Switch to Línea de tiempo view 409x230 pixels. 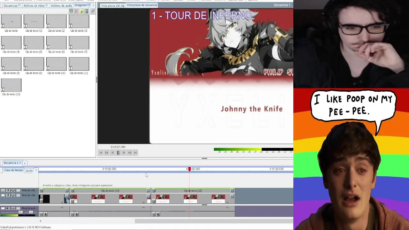click(x=13, y=170)
